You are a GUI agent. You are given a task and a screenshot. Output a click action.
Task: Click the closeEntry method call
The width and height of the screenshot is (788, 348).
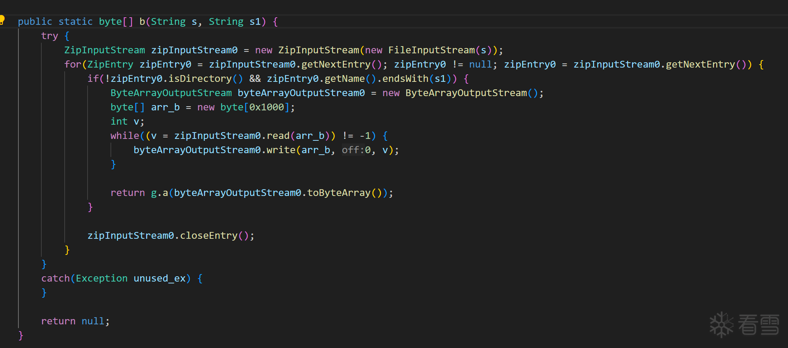pos(209,236)
